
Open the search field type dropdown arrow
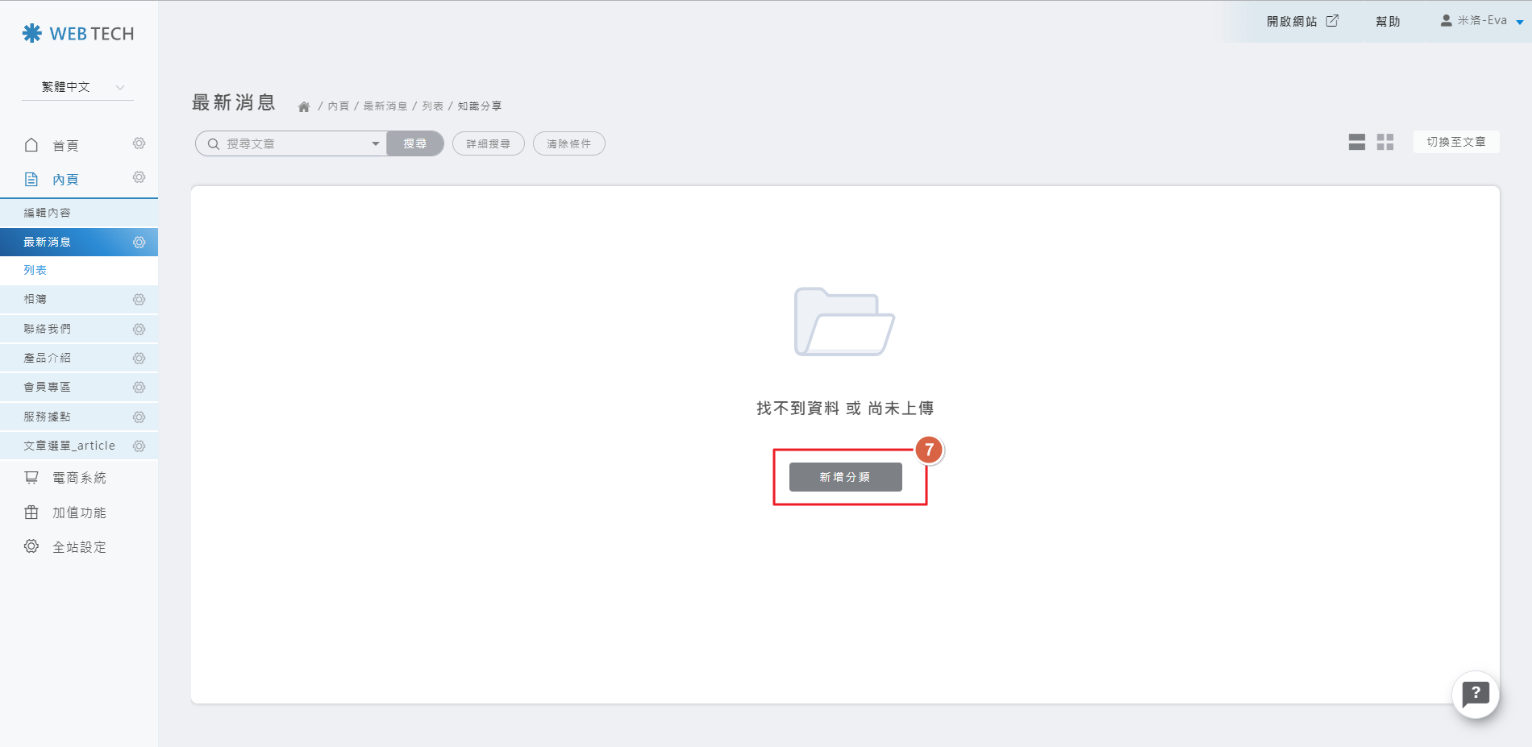point(375,144)
